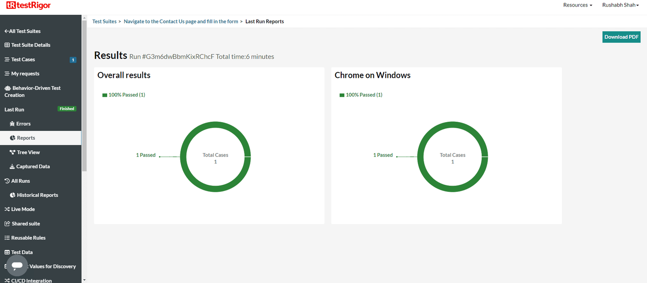647x283 pixels.
Task: Click "Total Cases" in the Overall results chart
Action: [x=215, y=155]
